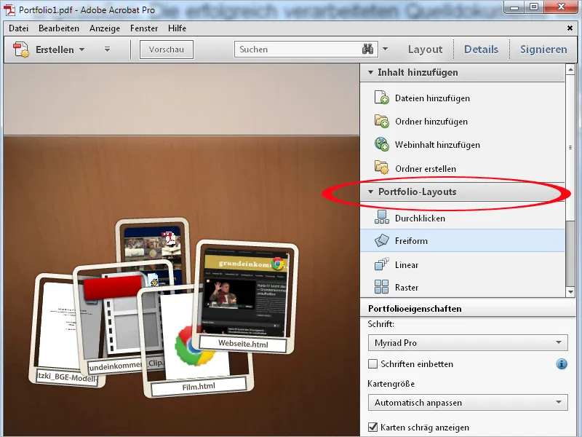Open the Bearbeiten menu

(59, 28)
